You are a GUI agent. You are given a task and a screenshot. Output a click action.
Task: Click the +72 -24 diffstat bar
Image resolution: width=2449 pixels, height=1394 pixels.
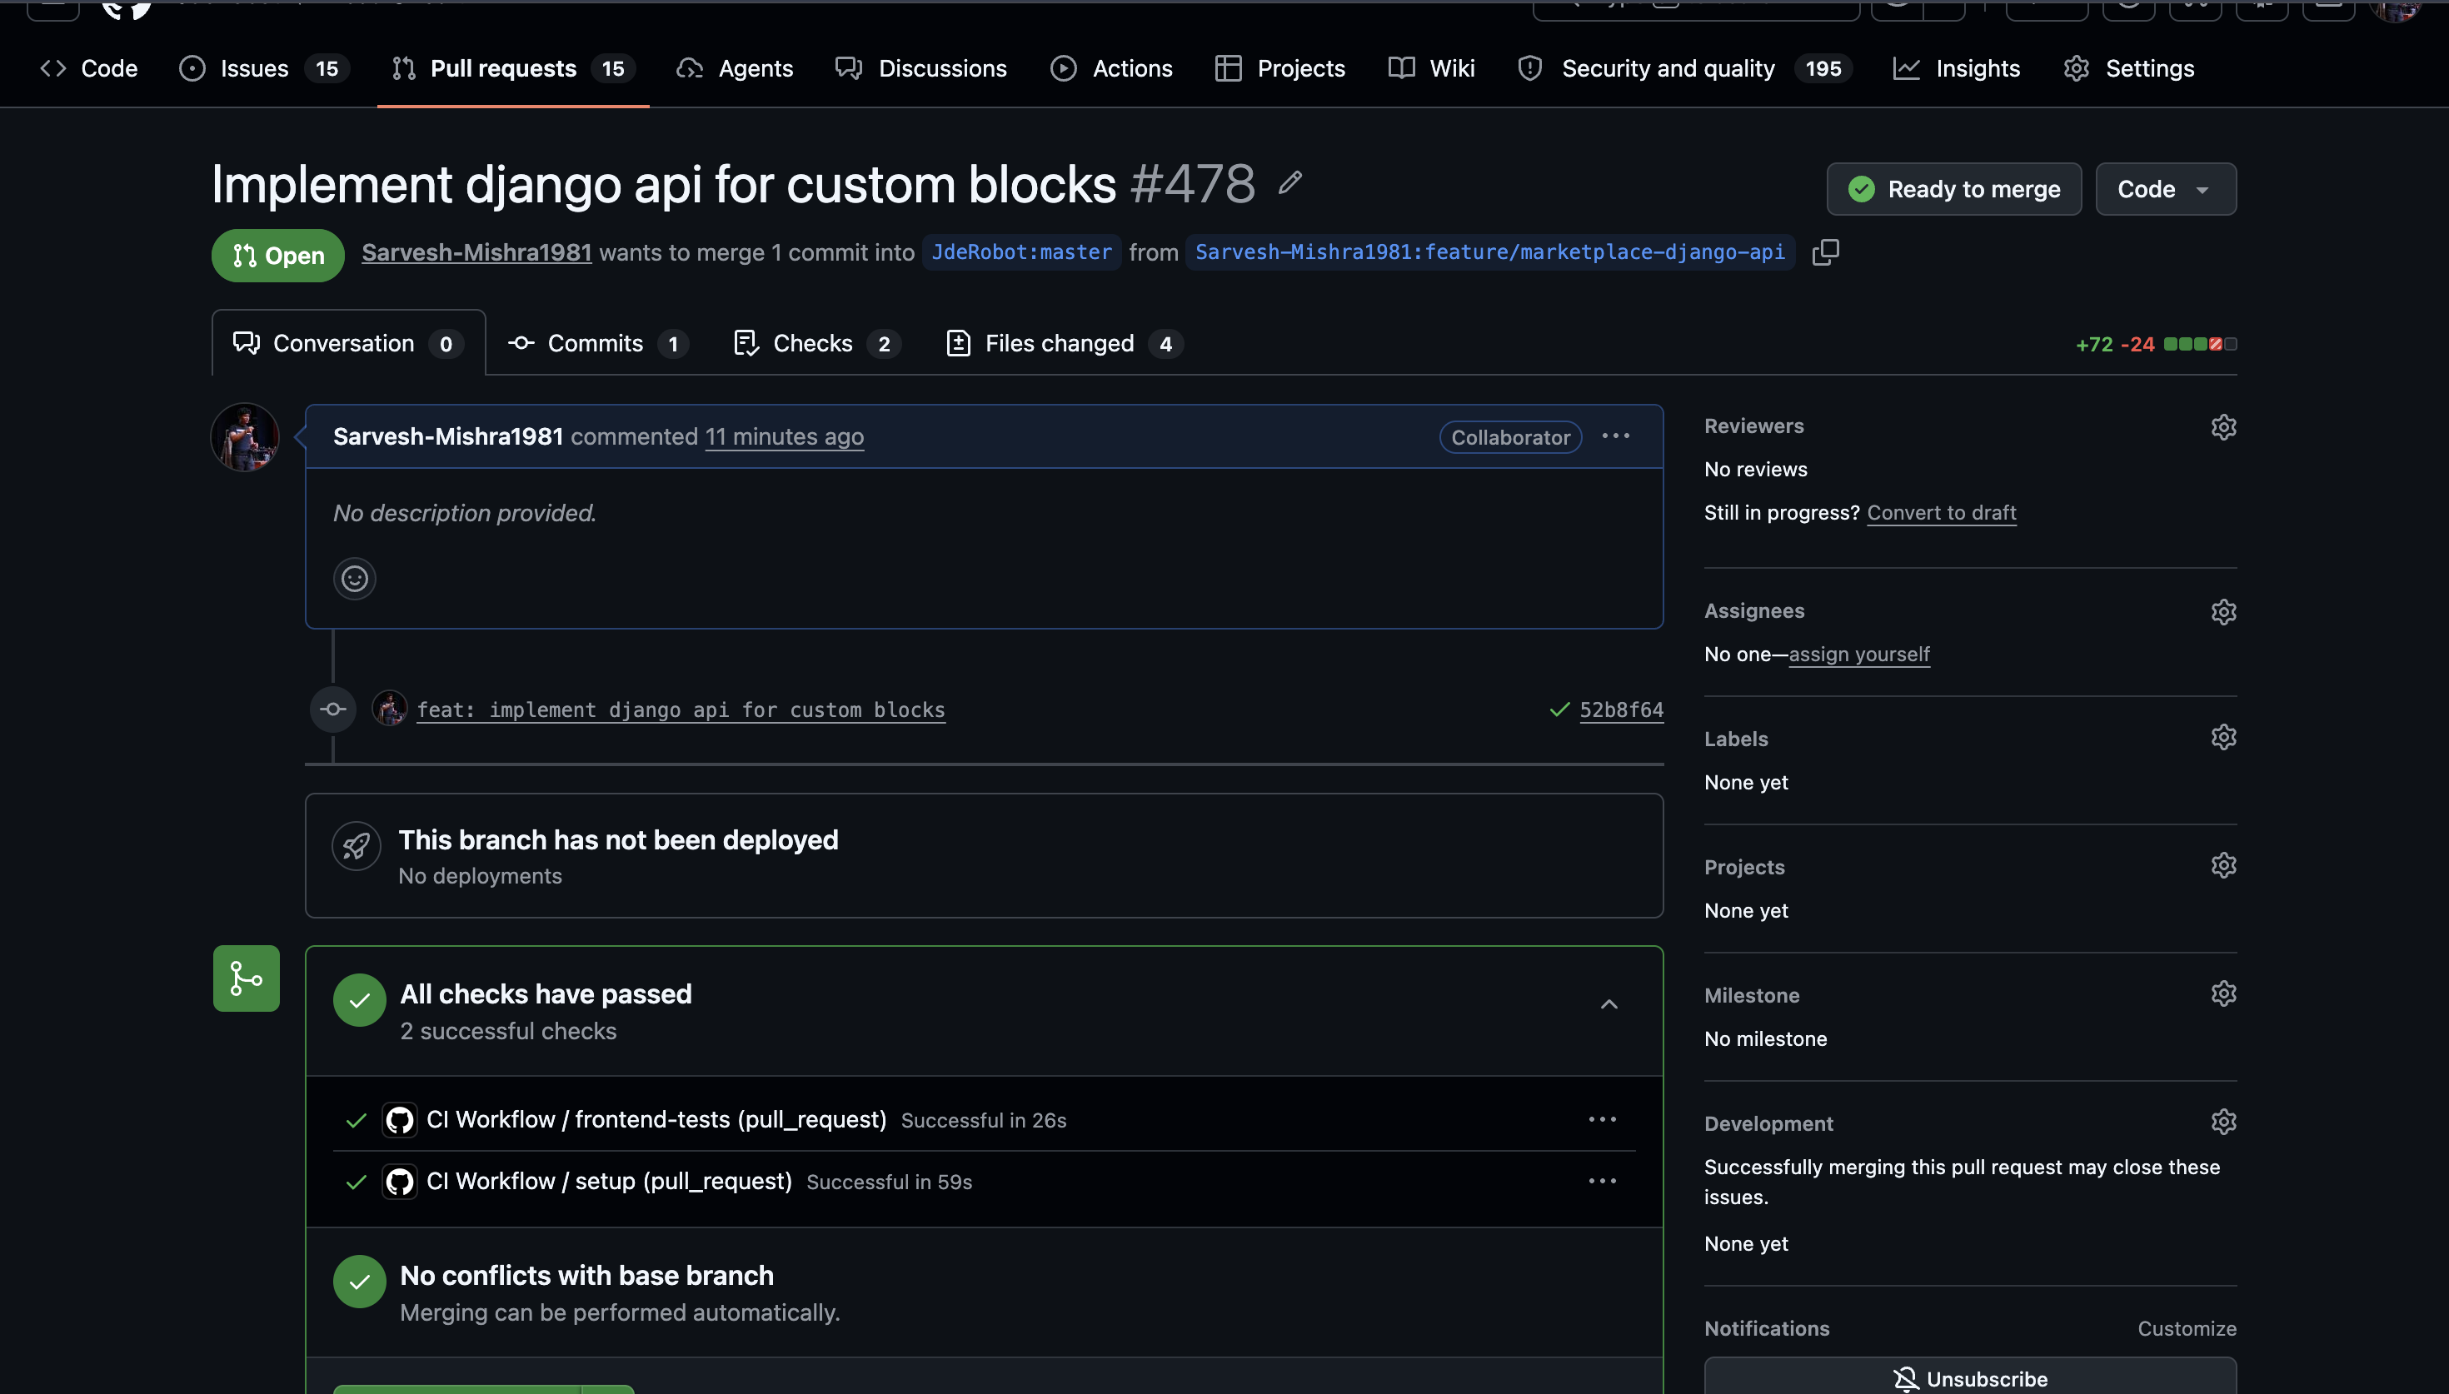click(x=2155, y=345)
